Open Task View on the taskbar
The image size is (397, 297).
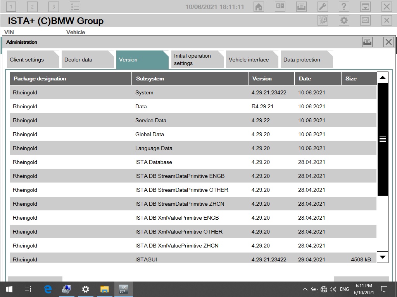point(28,289)
